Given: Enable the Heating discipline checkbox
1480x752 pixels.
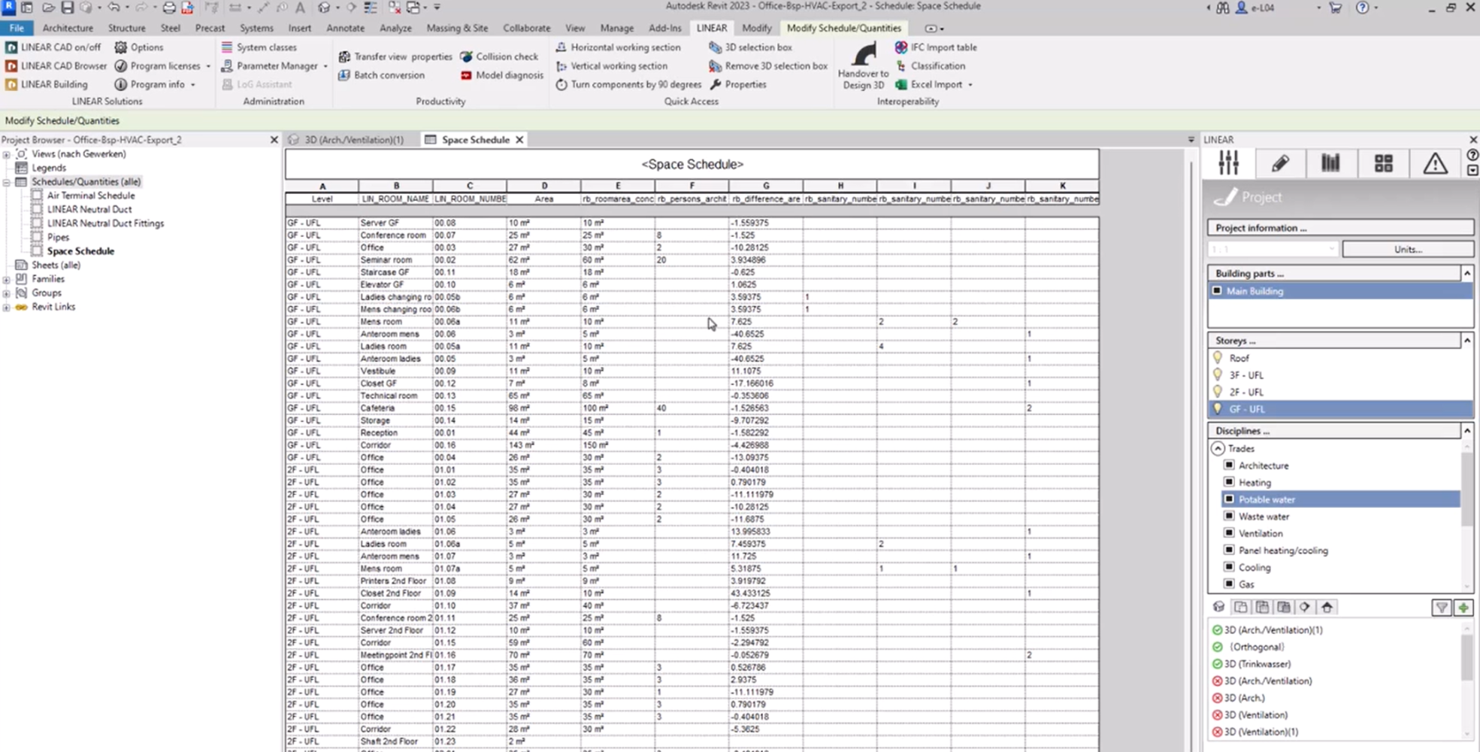Looking at the screenshot, I should (1230, 482).
